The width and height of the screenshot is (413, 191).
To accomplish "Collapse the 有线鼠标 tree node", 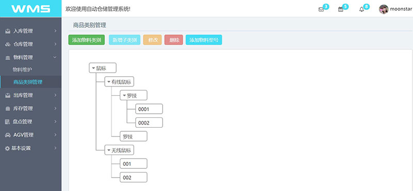I will click(x=108, y=82).
